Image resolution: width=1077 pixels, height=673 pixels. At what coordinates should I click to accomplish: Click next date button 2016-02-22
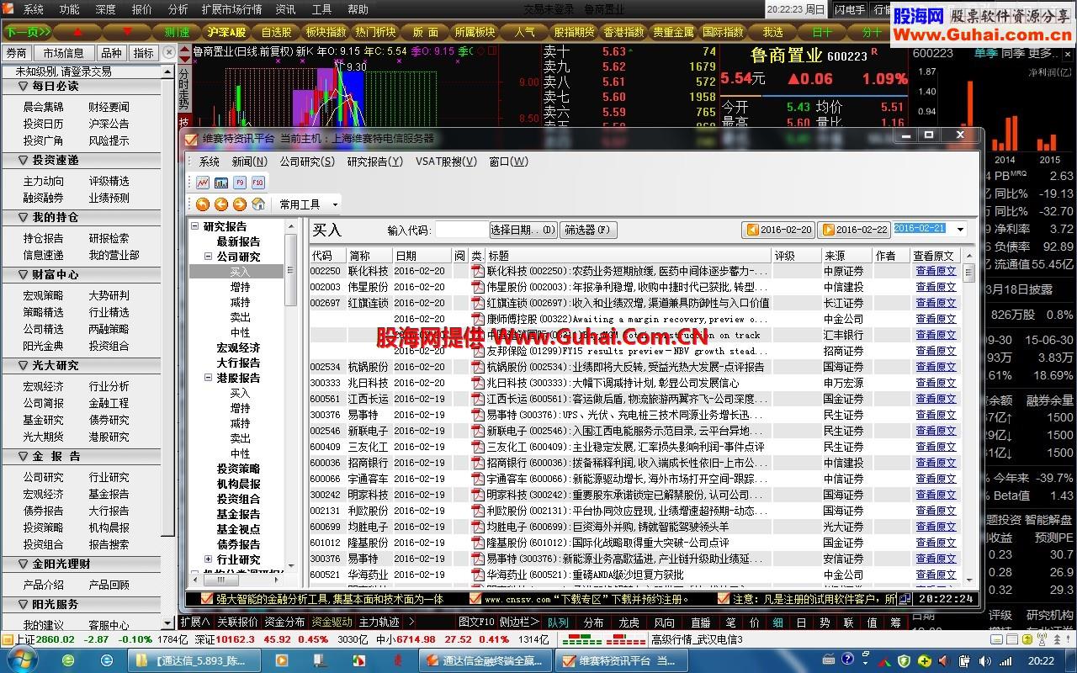[x=853, y=230]
